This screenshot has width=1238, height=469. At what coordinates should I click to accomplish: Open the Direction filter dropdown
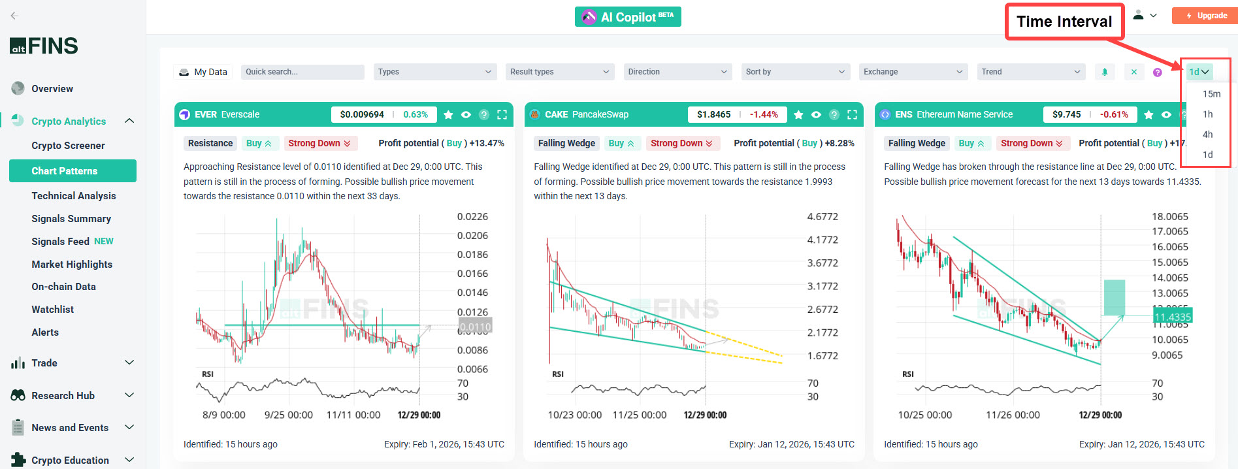coord(677,72)
